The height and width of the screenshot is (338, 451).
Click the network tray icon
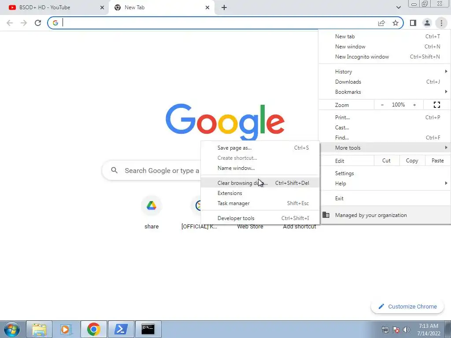(x=385, y=330)
